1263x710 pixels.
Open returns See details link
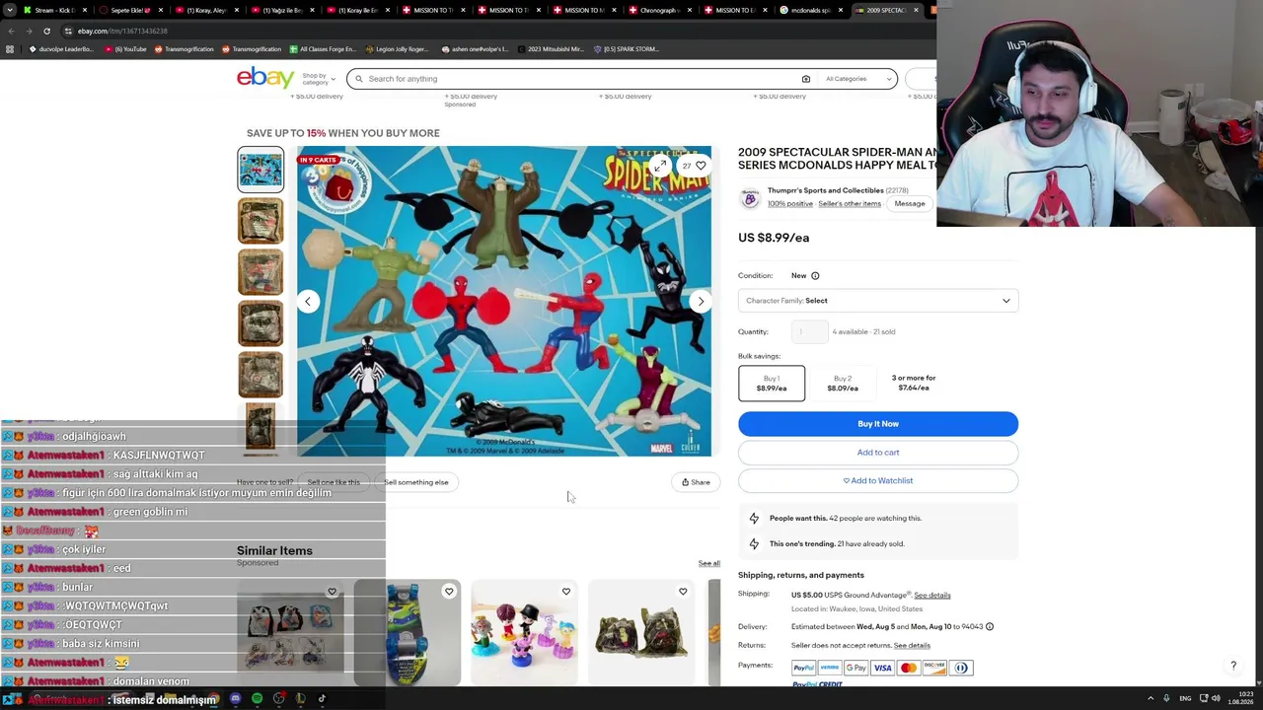click(x=912, y=646)
